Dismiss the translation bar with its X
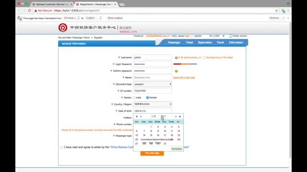 (288, 18)
